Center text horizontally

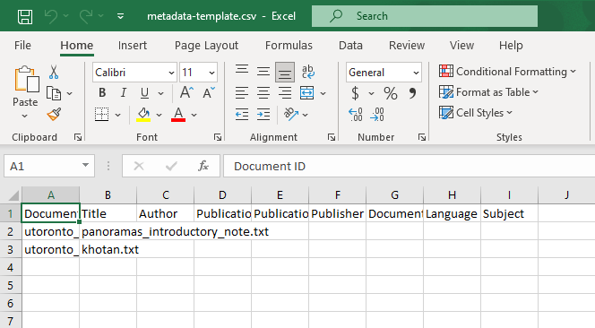pos(263,93)
